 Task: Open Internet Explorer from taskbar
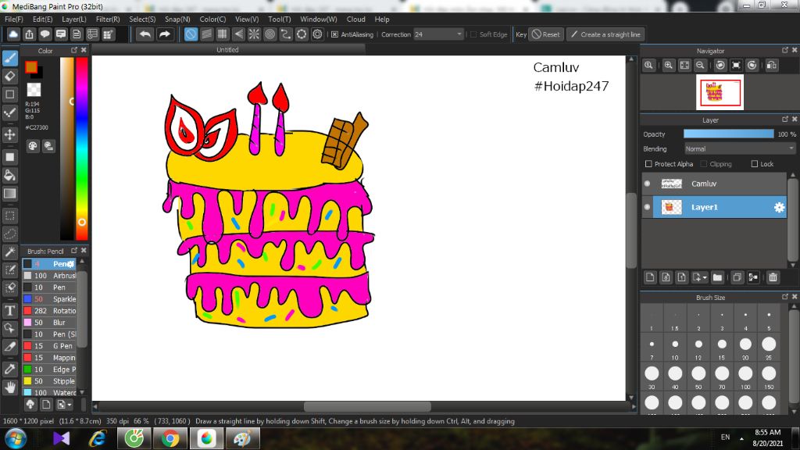click(x=98, y=438)
